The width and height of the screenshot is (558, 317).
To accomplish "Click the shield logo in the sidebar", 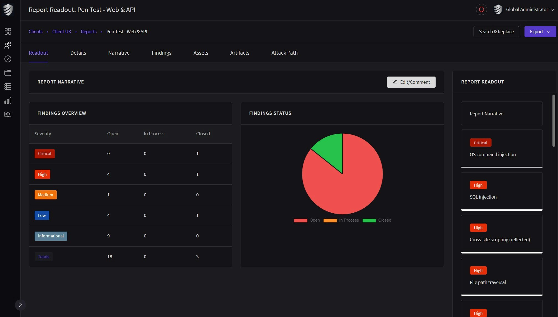I will 8,10.
